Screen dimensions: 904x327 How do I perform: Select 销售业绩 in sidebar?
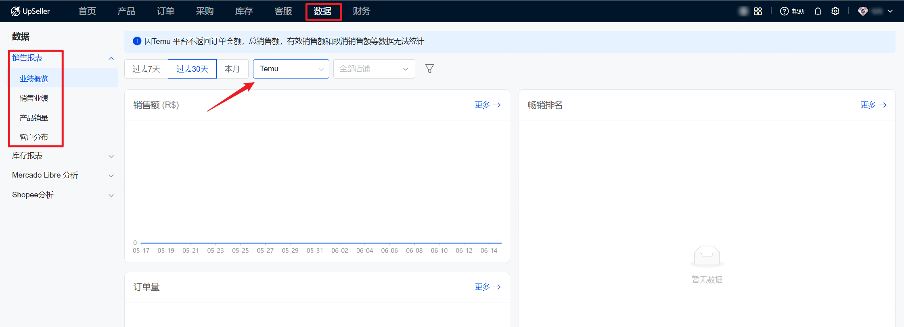pos(34,98)
